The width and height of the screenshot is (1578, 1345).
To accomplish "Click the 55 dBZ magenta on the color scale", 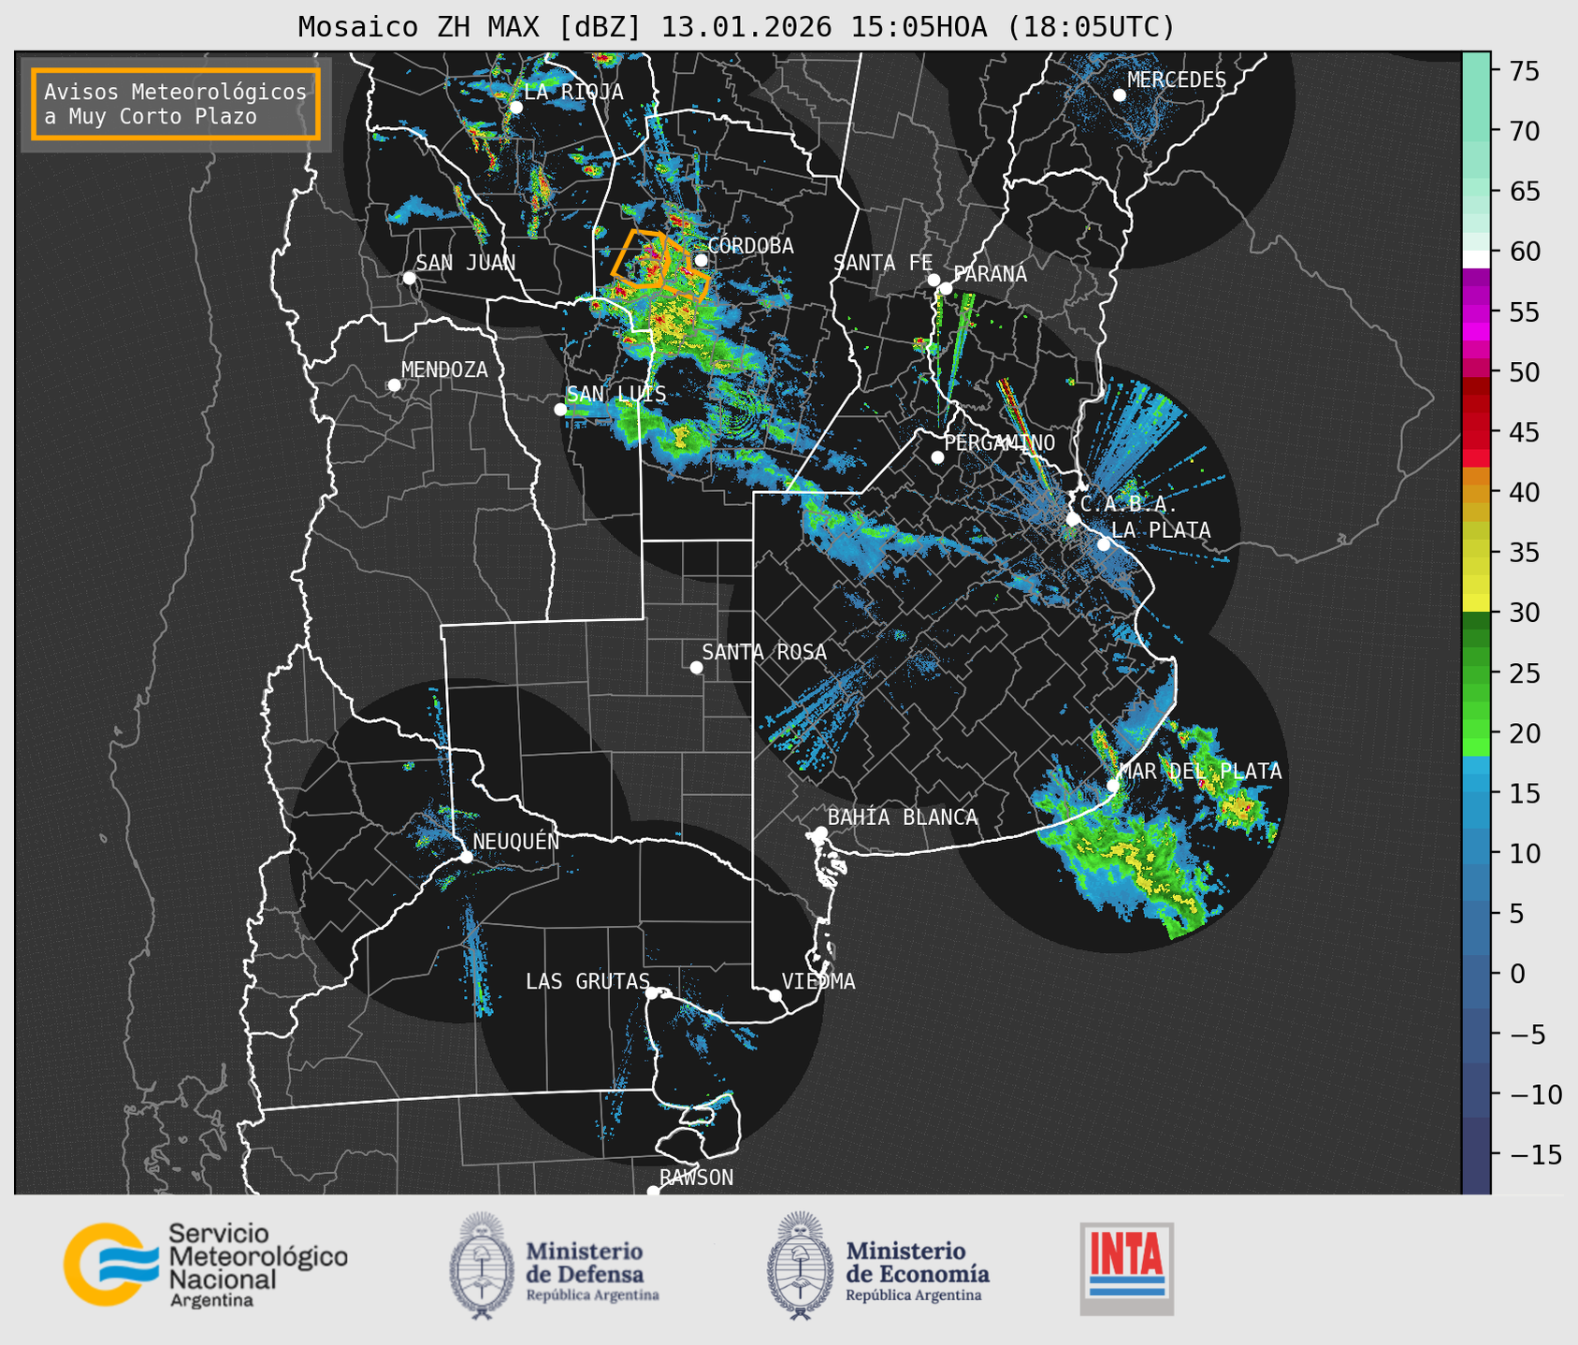I will pyautogui.click(x=1476, y=312).
